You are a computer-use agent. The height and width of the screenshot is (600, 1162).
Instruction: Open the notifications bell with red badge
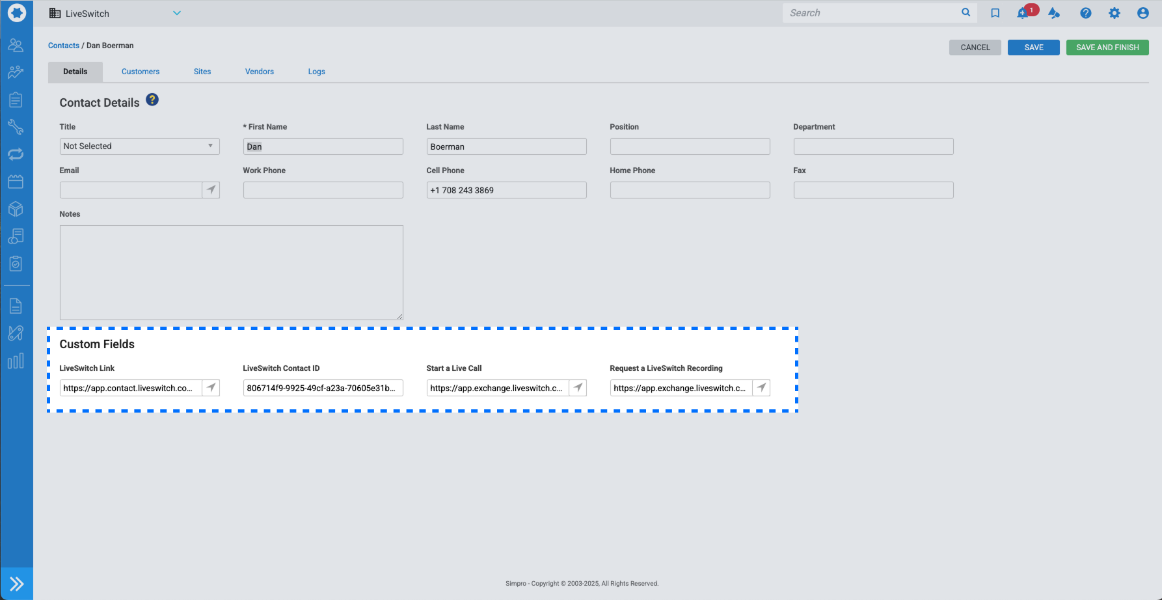[x=1023, y=13]
